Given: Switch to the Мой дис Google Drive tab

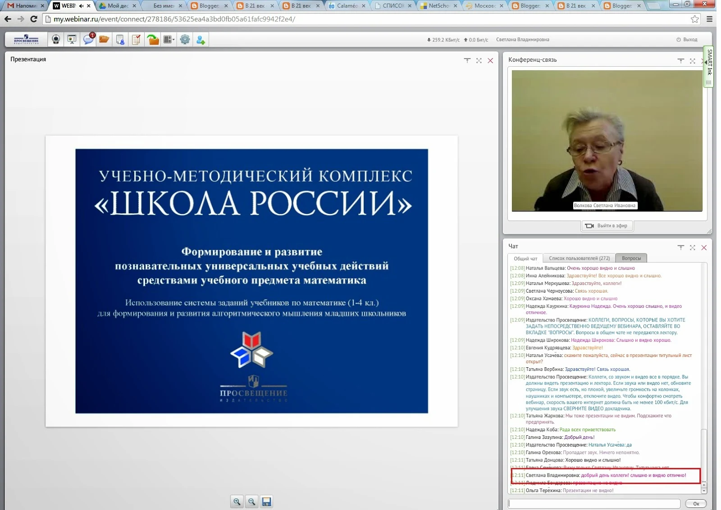Looking at the screenshot, I should 118,6.
